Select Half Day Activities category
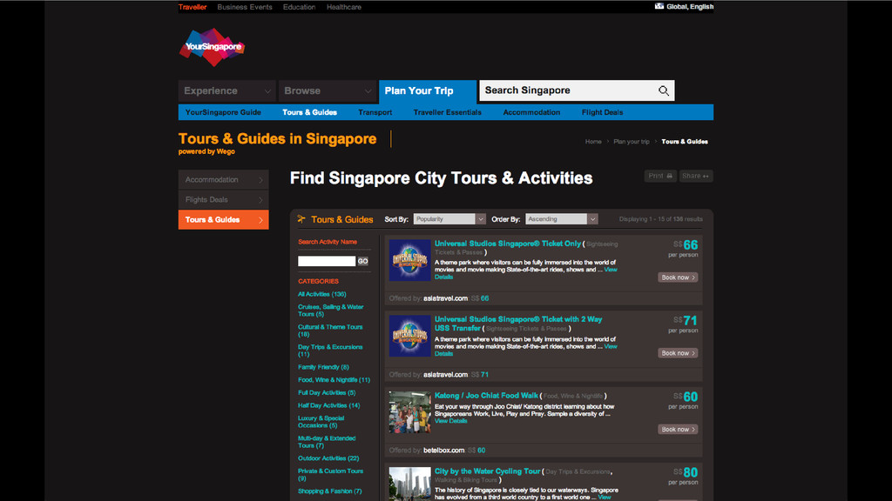This screenshot has width=892, height=501. coord(328,405)
